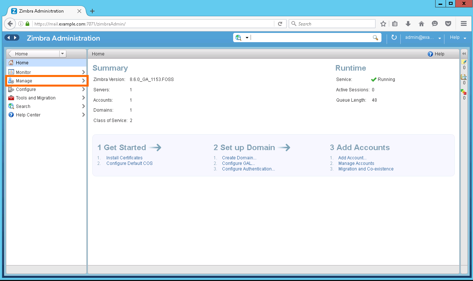Viewport: 473px width, 281px height.
Task: Open Add Account... link
Action: (x=352, y=158)
